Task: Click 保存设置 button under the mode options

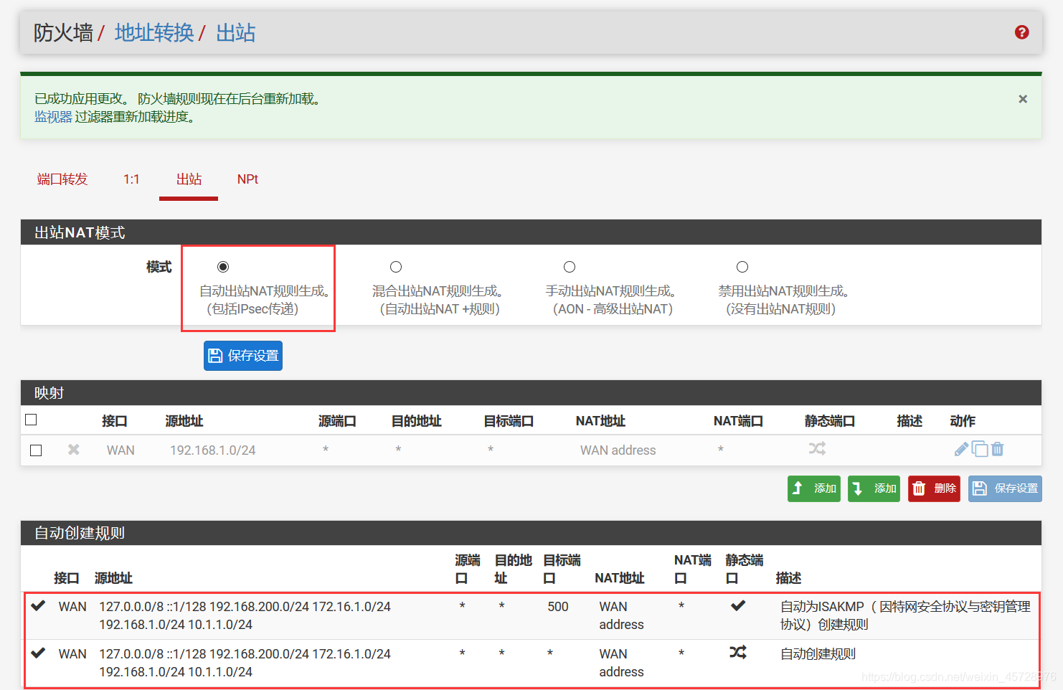Action: tap(243, 356)
